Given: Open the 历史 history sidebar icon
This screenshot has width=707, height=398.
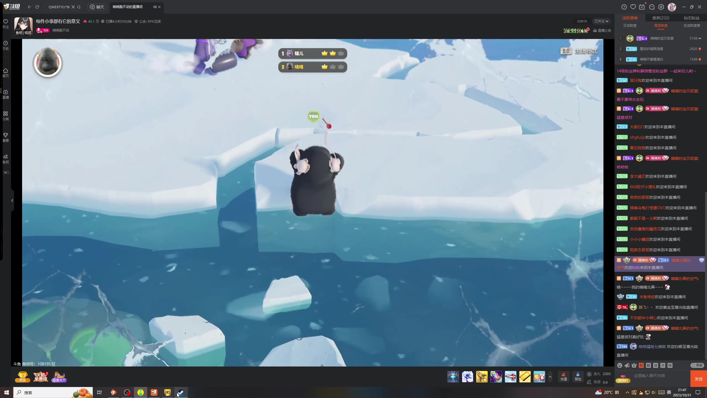Looking at the screenshot, I should (x=6, y=45).
